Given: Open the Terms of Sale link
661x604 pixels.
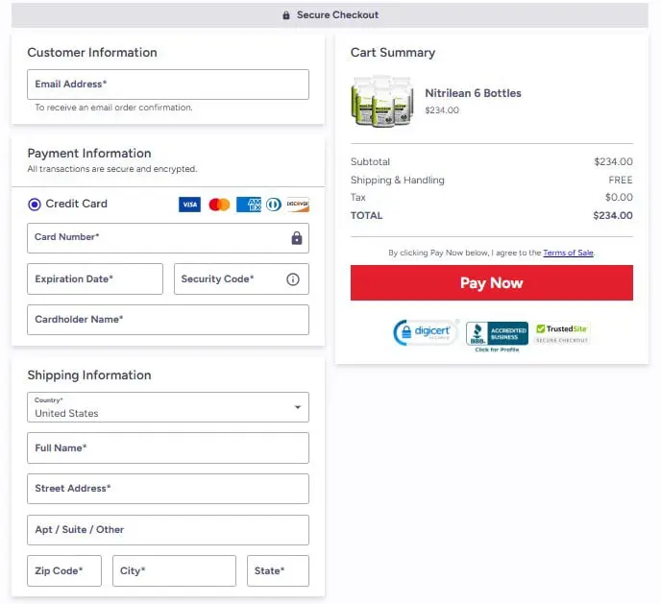Looking at the screenshot, I should coord(568,253).
